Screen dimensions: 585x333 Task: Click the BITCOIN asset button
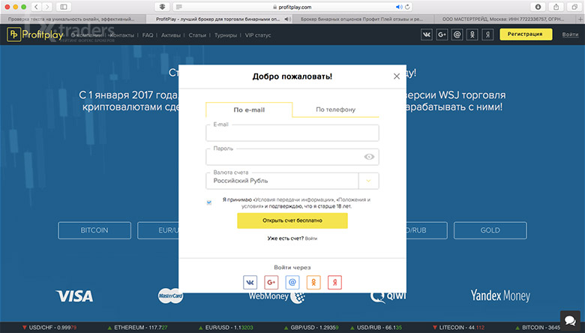94,230
